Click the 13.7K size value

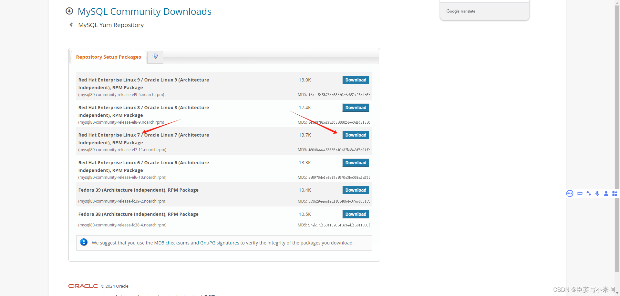pyautogui.click(x=305, y=135)
